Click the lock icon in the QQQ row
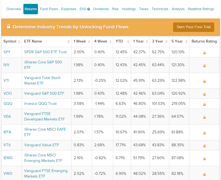The width and height of the screenshot is (221, 180). [x=204, y=104]
